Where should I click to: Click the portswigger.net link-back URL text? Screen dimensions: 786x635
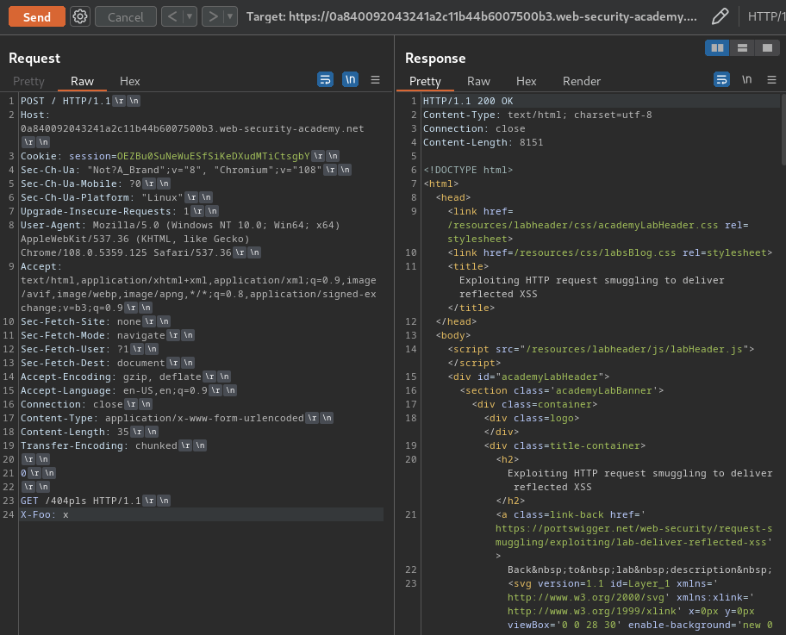633,535
